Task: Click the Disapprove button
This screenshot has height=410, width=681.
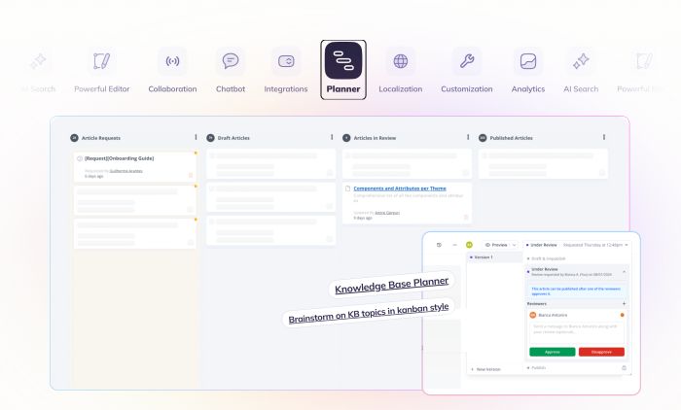Action: coord(601,352)
